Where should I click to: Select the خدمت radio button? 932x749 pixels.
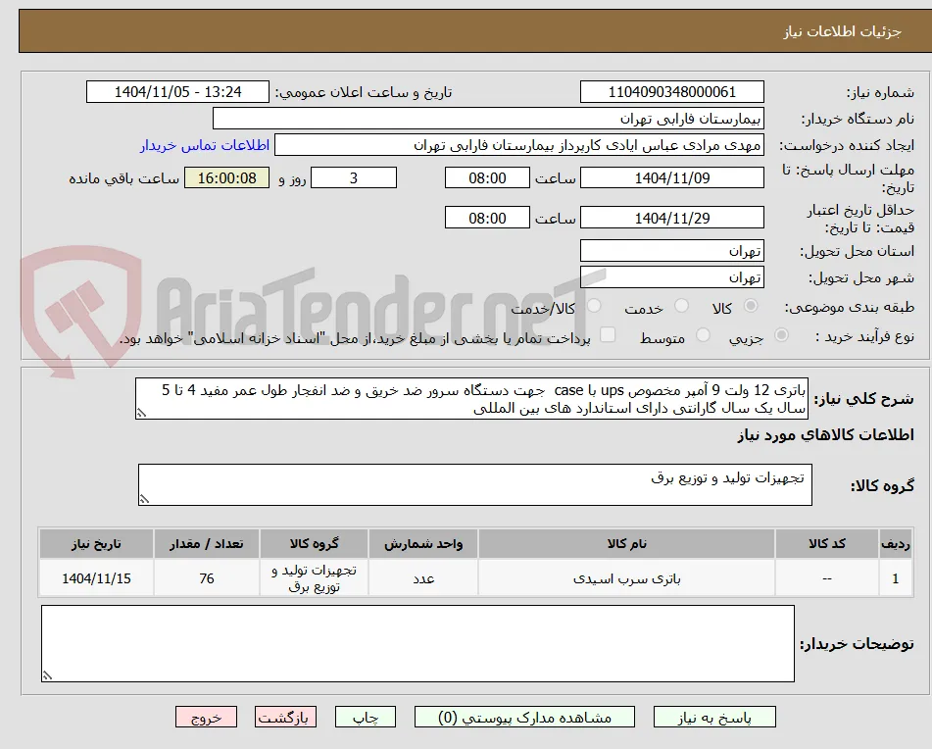(x=681, y=306)
